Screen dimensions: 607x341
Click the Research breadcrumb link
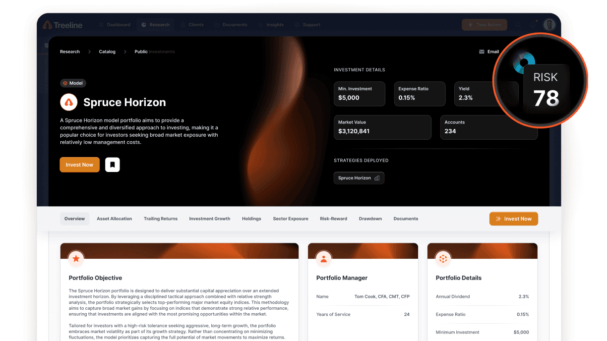[70, 52]
